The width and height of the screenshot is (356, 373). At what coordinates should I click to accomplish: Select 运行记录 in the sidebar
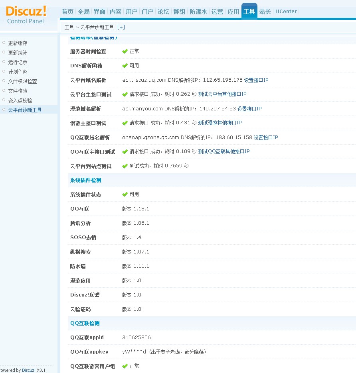click(x=18, y=62)
